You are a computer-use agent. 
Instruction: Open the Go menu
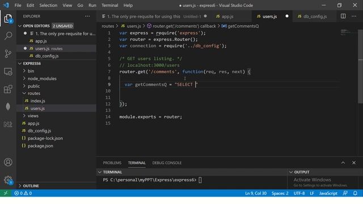tap(80, 5)
